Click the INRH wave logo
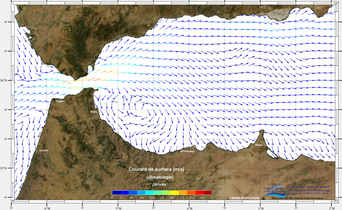The image size is (342, 210). tap(274, 191)
